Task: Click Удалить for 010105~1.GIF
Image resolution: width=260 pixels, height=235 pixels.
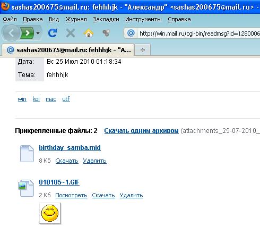Action: click(x=131, y=195)
